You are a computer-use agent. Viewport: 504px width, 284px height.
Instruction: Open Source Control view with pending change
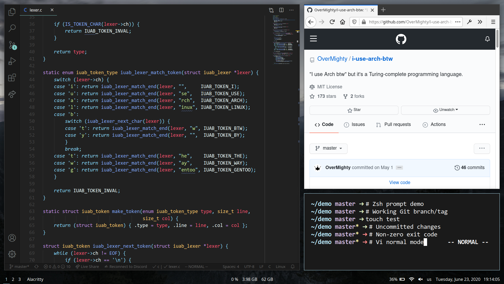tap(12, 45)
